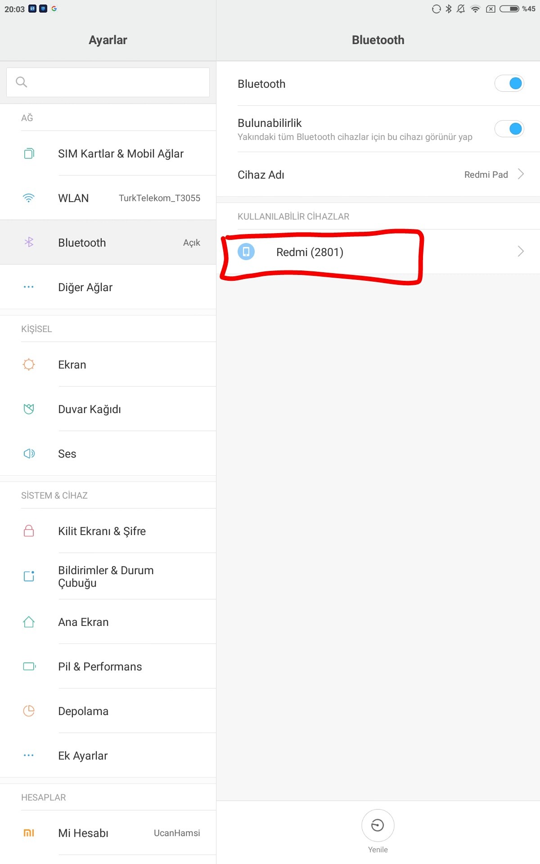The height and width of the screenshot is (864, 540).
Task: Turn off the Bluetooth switch
Action: click(509, 83)
